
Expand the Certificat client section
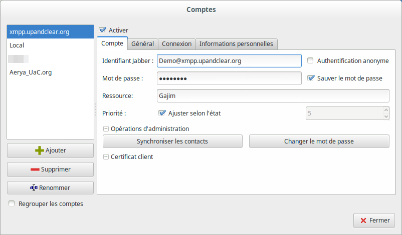pos(106,157)
